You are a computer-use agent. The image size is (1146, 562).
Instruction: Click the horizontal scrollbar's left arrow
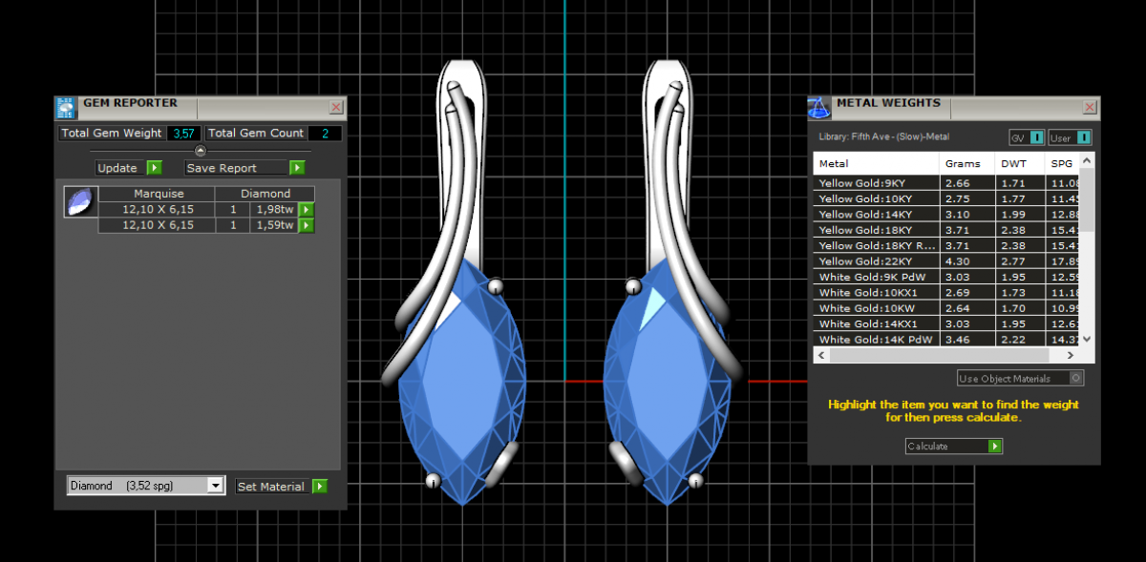click(819, 355)
